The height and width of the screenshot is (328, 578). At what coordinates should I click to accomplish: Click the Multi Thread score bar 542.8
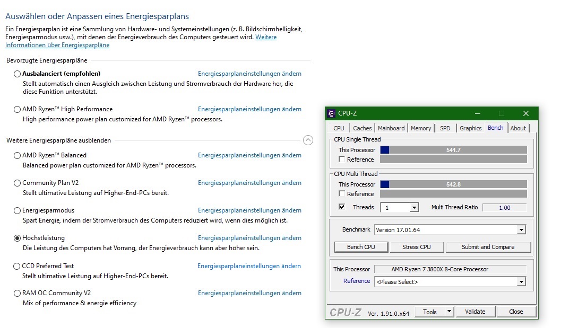pyautogui.click(x=453, y=184)
